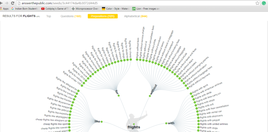Click 'flights without service charge' label
This screenshot has height=132, width=268.
(x=142, y=42)
